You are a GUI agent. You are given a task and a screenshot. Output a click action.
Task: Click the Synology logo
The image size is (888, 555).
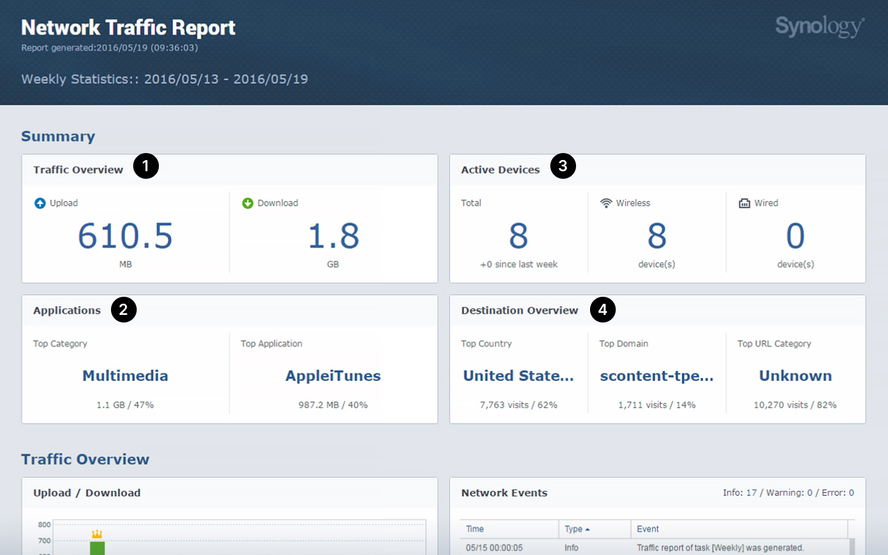click(x=818, y=26)
